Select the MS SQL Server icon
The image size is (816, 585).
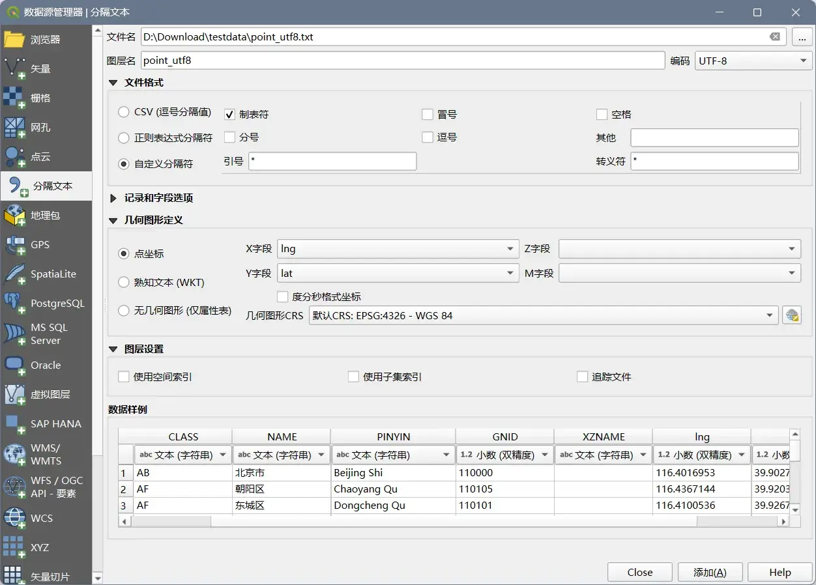tap(14, 334)
